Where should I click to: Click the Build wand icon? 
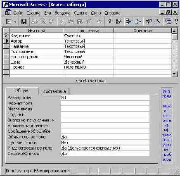[x=157, y=21]
